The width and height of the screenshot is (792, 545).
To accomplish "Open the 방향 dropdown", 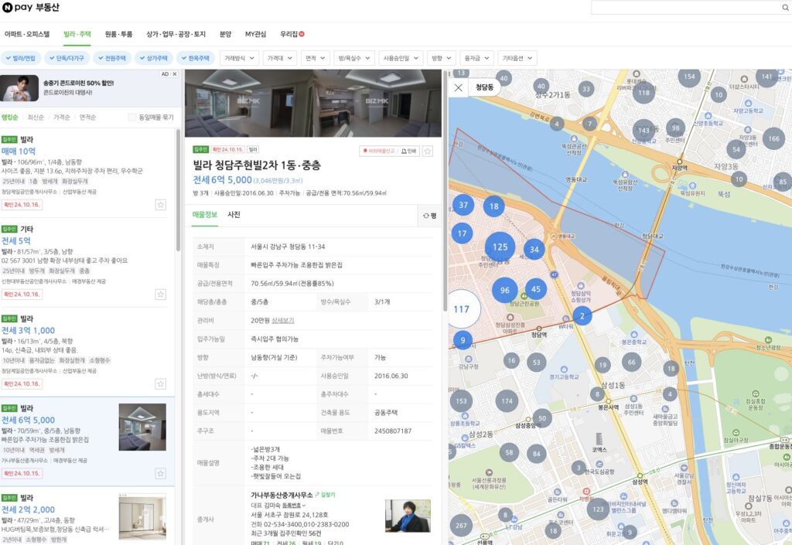I will (442, 58).
